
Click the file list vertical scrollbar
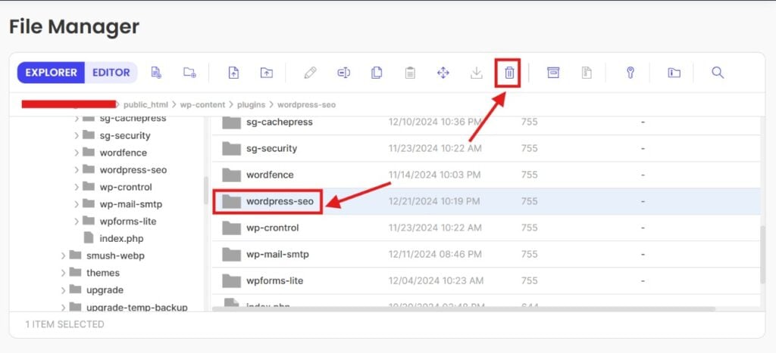(762, 255)
